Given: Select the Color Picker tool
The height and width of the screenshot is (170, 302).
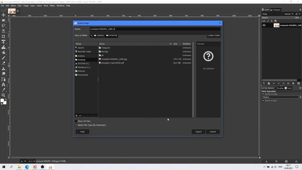Looking at the screenshot, I should point(3,90).
